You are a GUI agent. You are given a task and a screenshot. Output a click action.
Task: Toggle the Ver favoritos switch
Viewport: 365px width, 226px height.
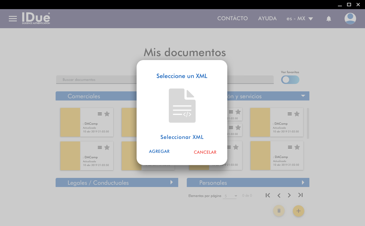coord(290,80)
